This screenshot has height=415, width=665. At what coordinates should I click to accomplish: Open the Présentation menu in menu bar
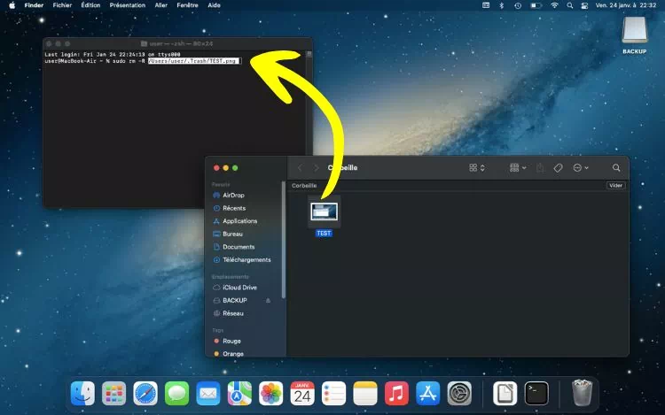tap(127, 5)
